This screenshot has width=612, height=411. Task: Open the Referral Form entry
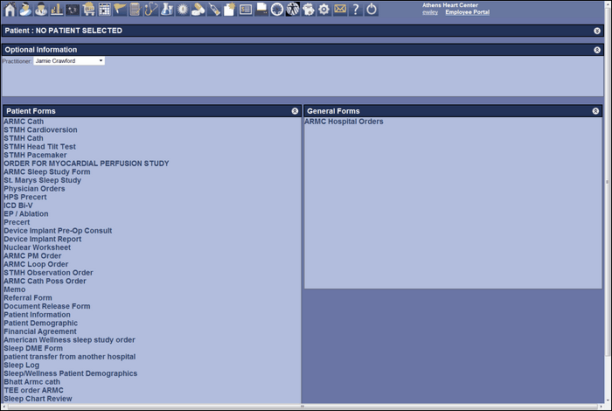point(27,298)
